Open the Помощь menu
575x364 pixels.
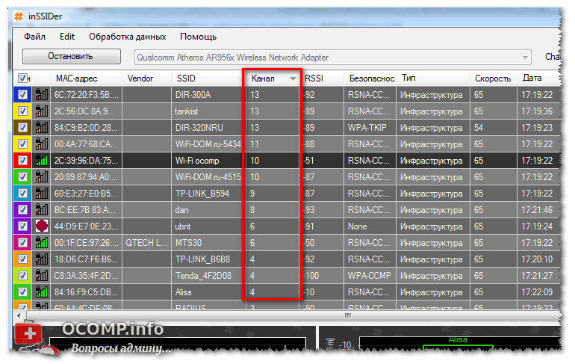click(198, 37)
